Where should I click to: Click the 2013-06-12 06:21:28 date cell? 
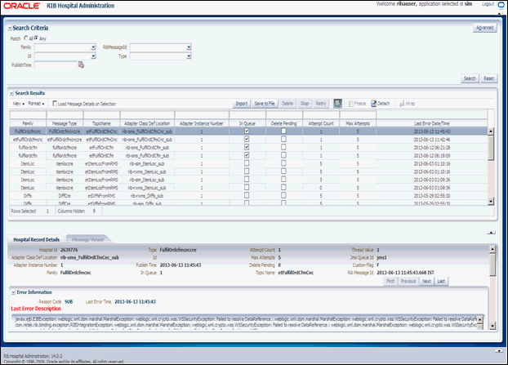[x=431, y=148]
